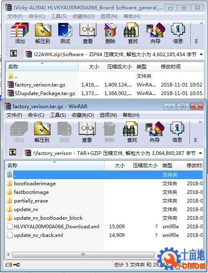The height and width of the screenshot is (273, 208).
Task: Click Wizard icon in top WinRAR window
Action: pos(155,33)
